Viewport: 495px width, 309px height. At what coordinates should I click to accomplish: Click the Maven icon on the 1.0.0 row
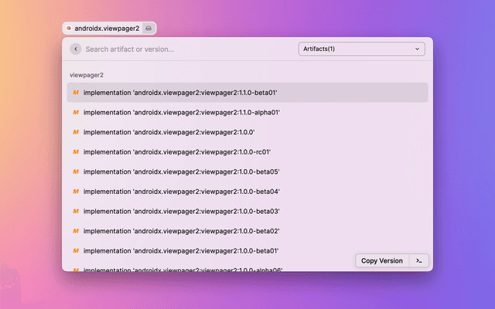(x=76, y=132)
